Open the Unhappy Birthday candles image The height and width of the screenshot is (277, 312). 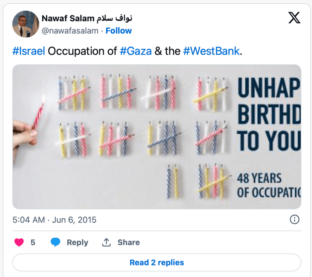pyautogui.click(x=157, y=136)
